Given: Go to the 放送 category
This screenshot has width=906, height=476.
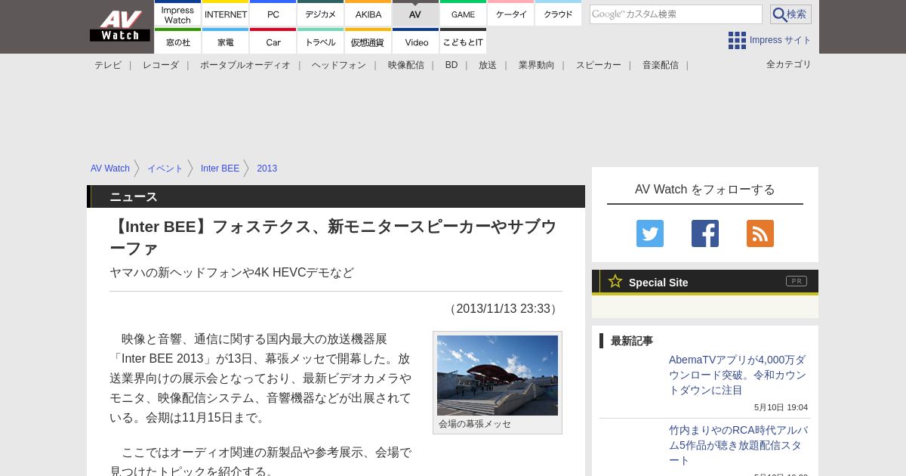Looking at the screenshot, I should [x=488, y=65].
